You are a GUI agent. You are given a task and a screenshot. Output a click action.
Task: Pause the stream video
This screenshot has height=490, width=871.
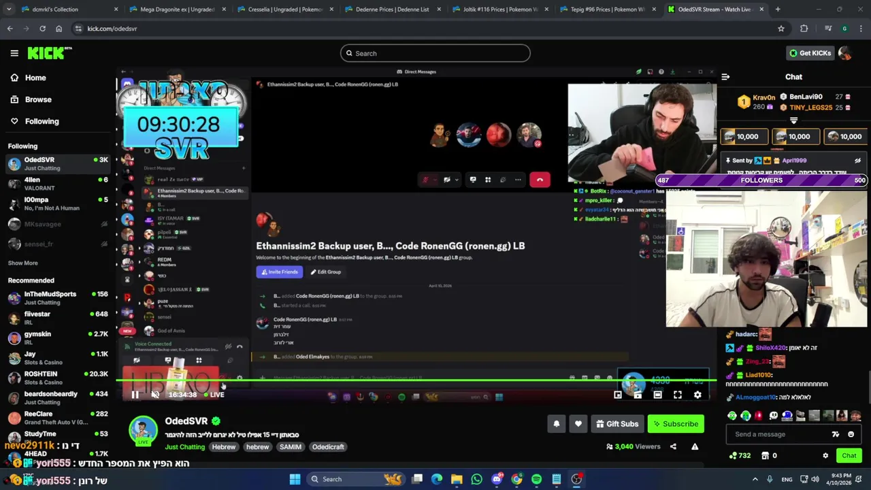point(135,395)
